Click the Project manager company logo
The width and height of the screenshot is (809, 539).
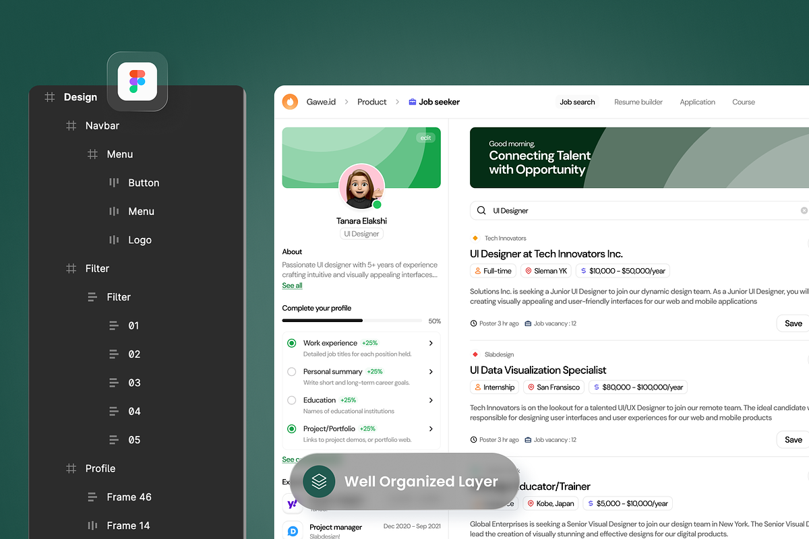tap(293, 531)
